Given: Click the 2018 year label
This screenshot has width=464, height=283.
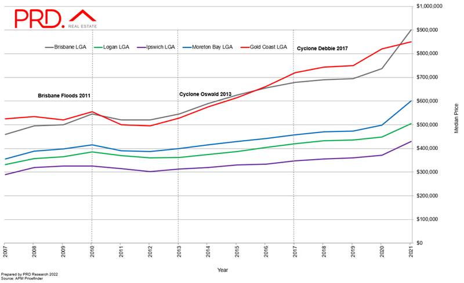Looking at the screenshot, I should pos(324,251).
